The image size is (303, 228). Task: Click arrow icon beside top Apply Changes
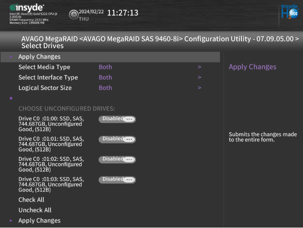click(x=11, y=57)
